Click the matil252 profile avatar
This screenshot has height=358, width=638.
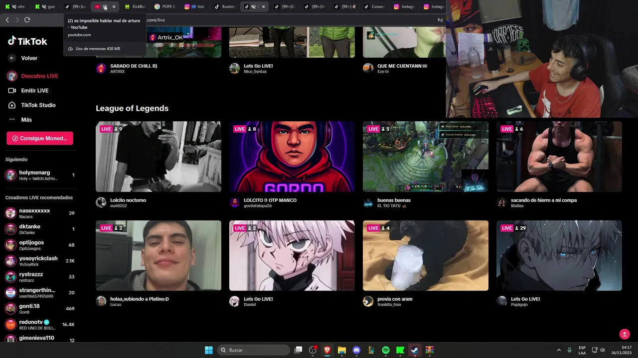101,202
